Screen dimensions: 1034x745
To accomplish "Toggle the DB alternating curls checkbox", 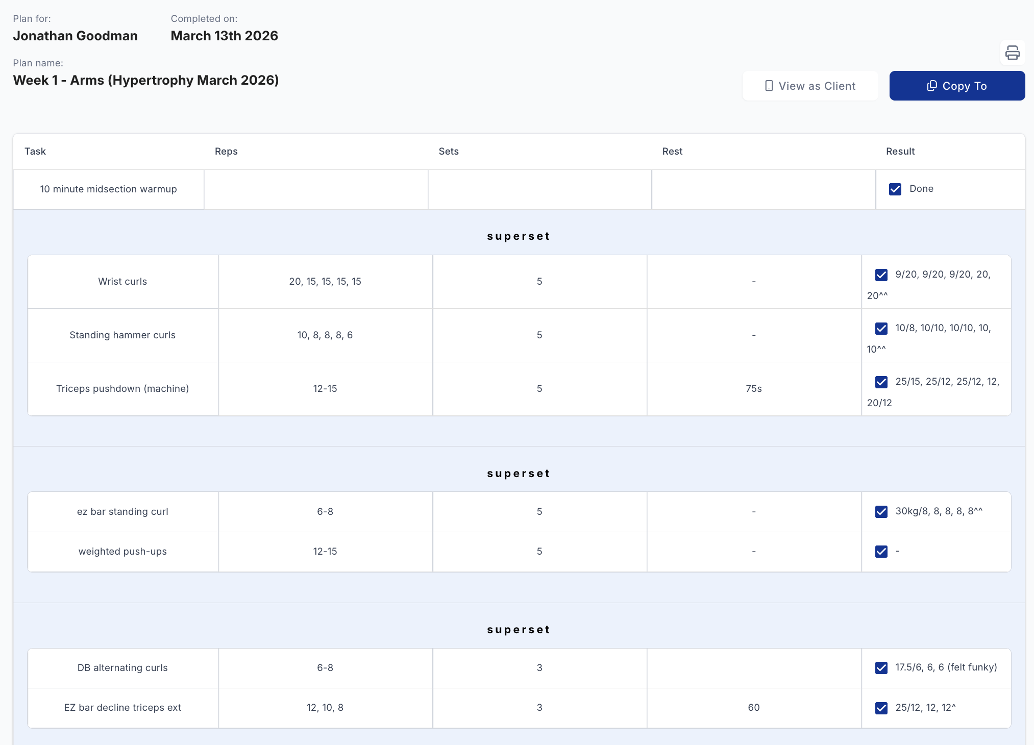I will [881, 668].
